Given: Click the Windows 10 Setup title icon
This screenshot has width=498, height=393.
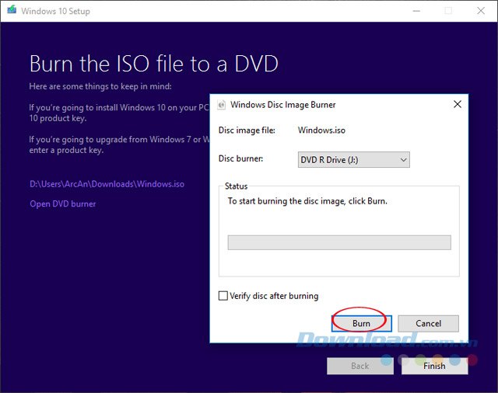Looking at the screenshot, I should point(12,10).
